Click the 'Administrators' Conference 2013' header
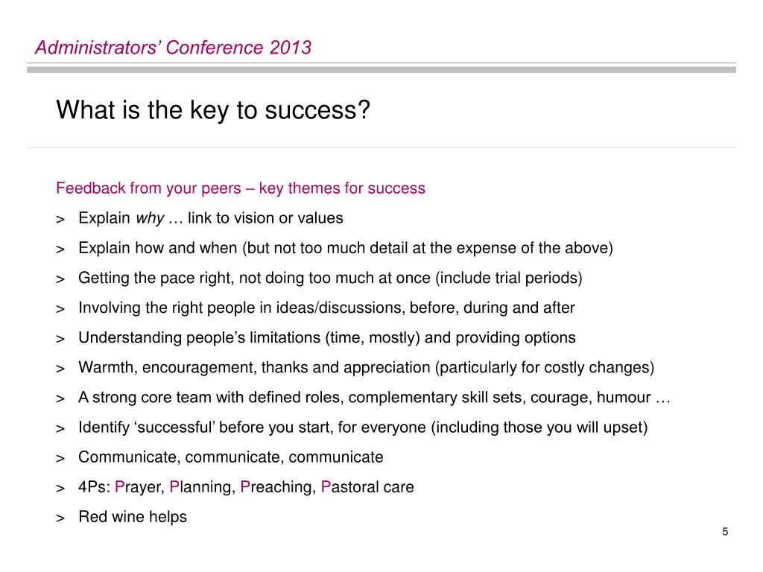 (x=173, y=48)
